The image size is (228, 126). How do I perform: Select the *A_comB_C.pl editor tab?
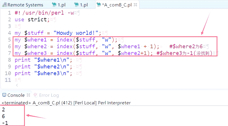pos(117,5)
